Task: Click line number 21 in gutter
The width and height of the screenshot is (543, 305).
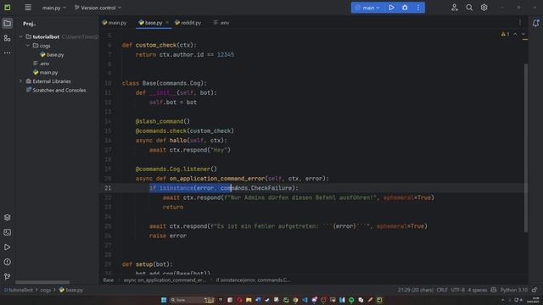Action: 108,188
